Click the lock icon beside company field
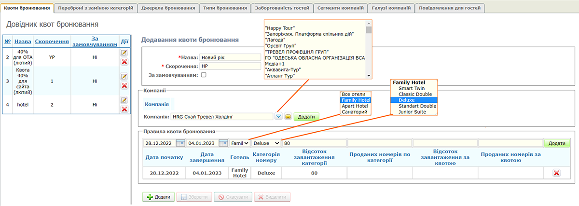Image resolution: width=579 pixels, height=206 pixels. click(288, 116)
